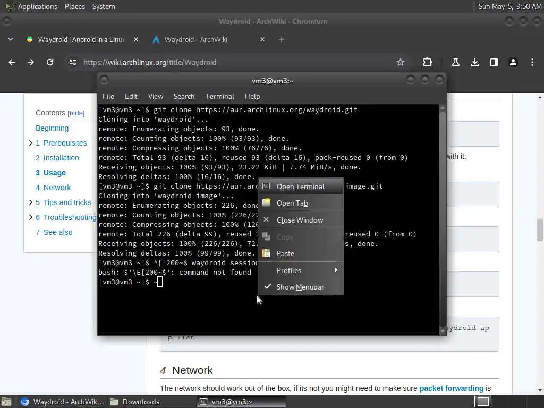Go to Network section link
544x408 pixels.
tap(53, 188)
